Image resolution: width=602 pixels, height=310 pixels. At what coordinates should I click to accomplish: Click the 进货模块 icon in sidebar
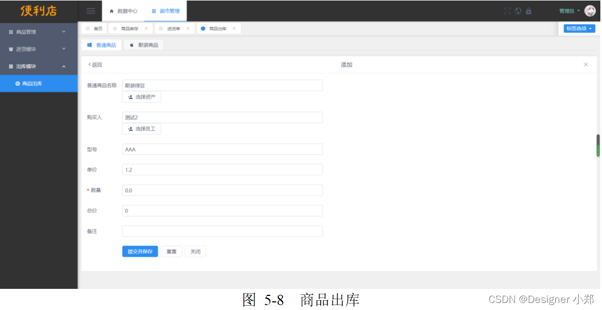pyautogui.click(x=11, y=49)
